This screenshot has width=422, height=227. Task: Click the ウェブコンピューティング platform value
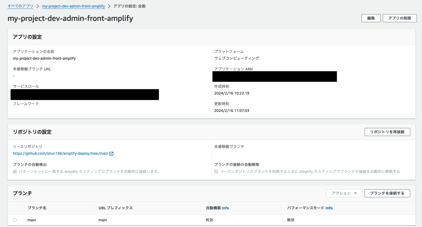pyautogui.click(x=237, y=58)
